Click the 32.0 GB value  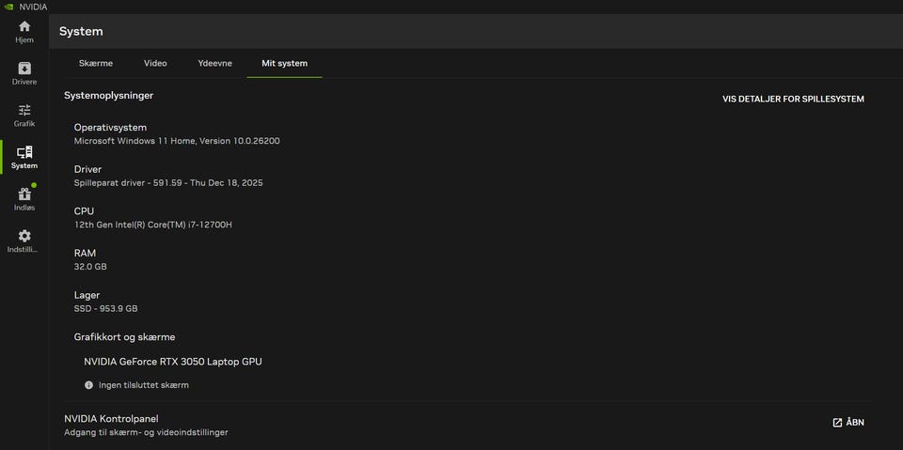tap(90, 267)
